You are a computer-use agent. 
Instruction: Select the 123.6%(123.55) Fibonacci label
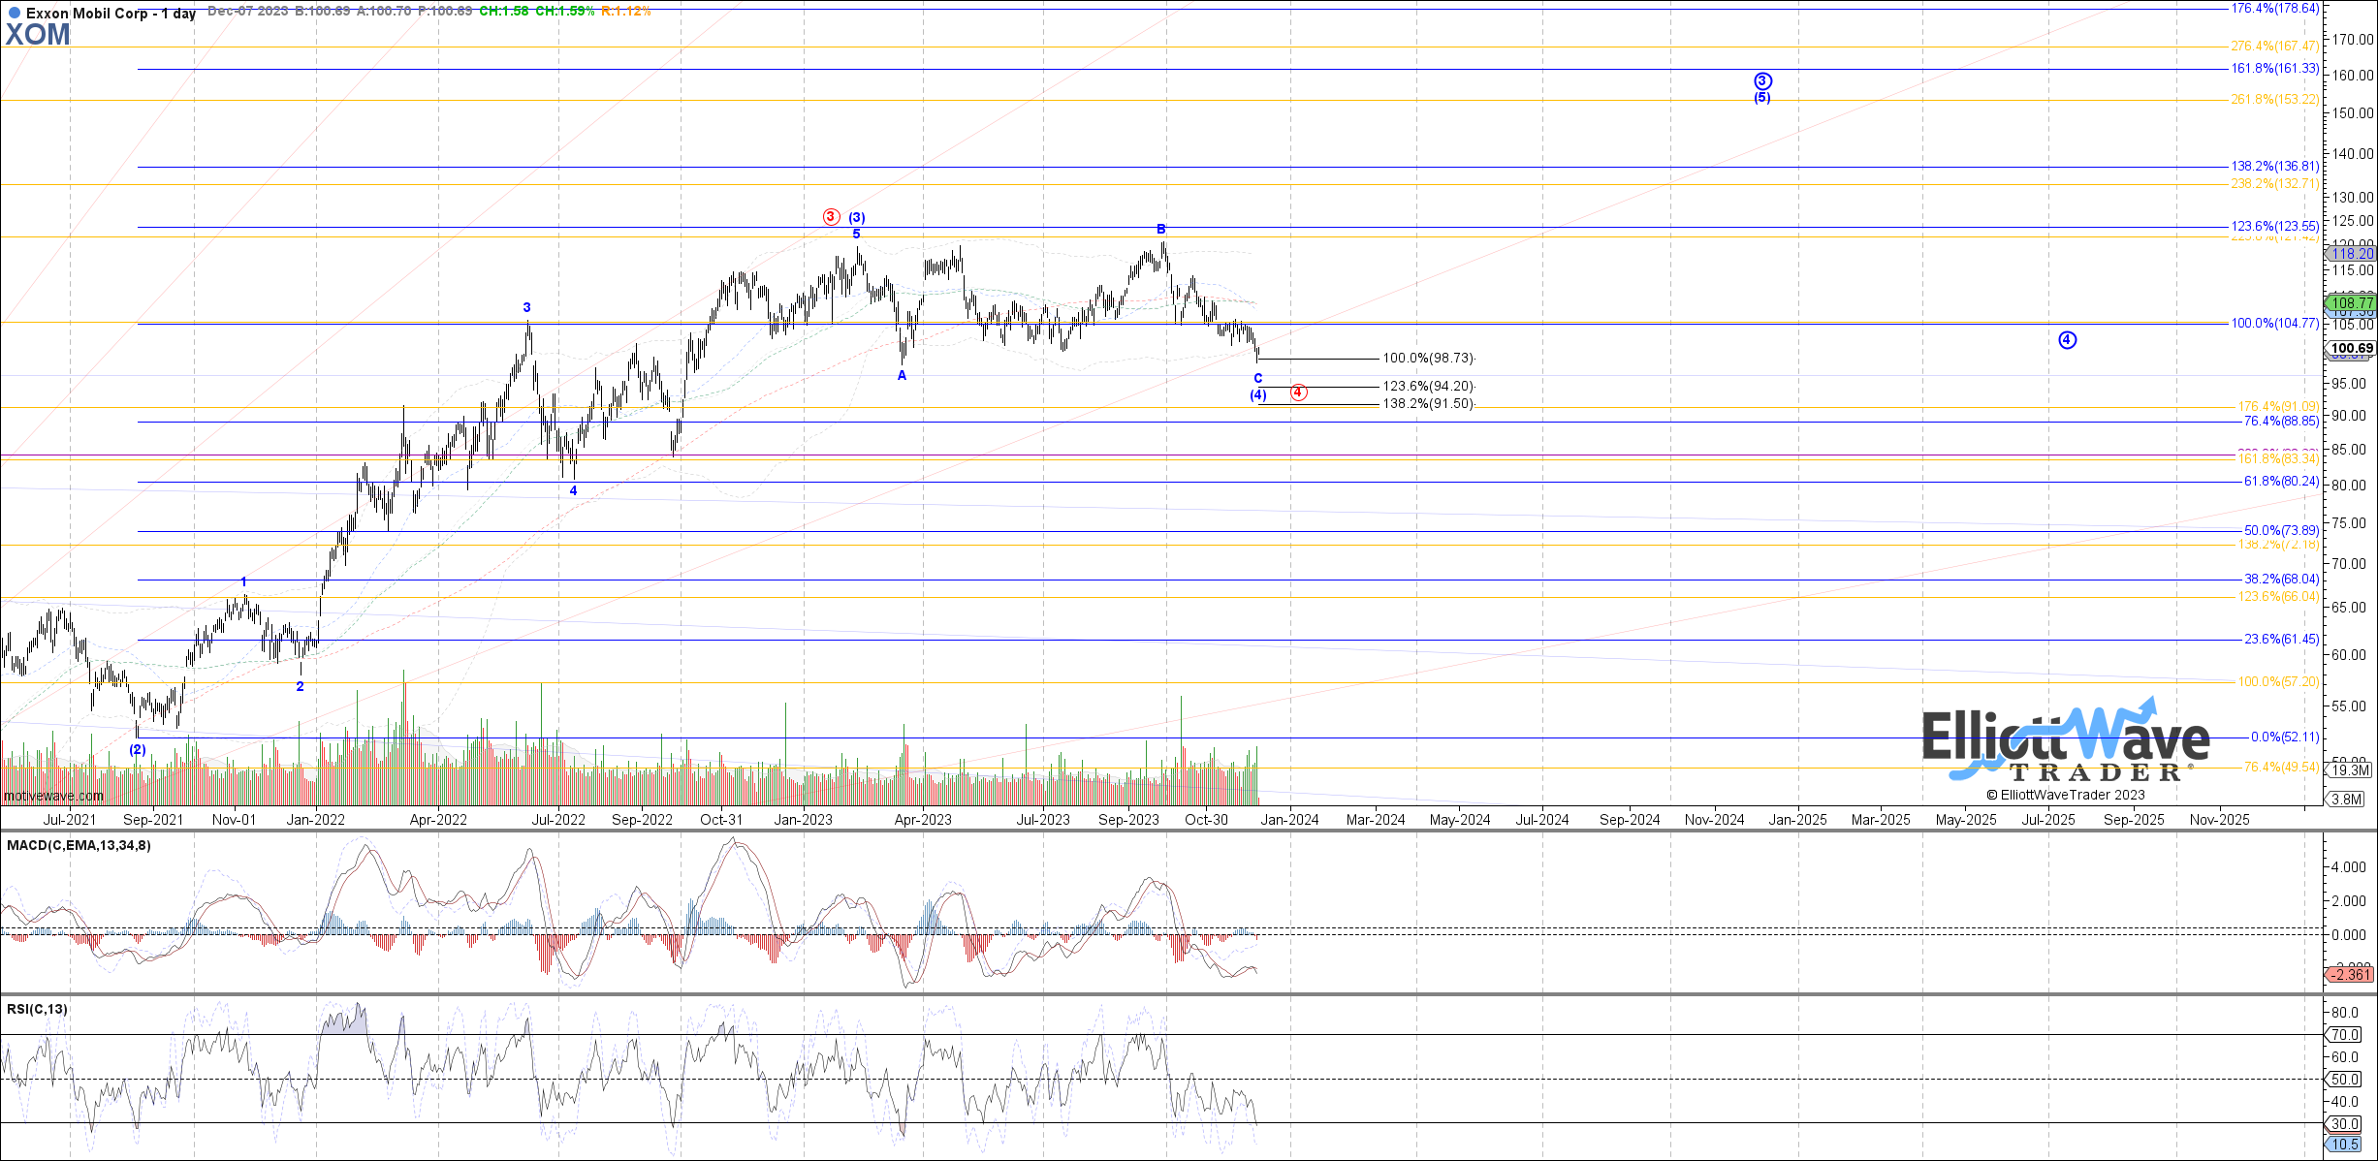pyautogui.click(x=2275, y=227)
